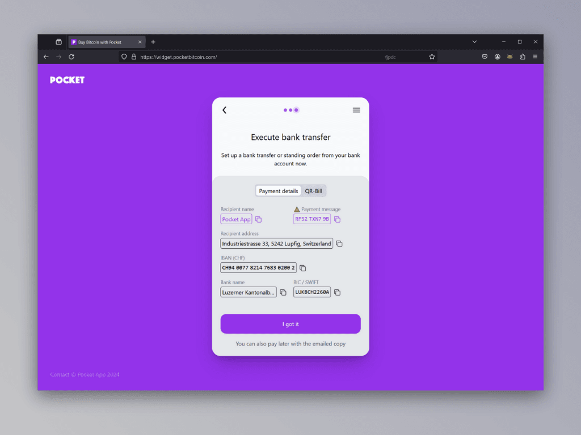Image resolution: width=581 pixels, height=435 pixels.
Task: Click the orange extension icon in toolbar
Action: pyautogui.click(x=510, y=57)
